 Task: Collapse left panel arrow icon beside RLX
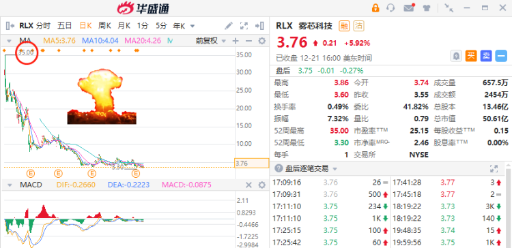[10, 26]
